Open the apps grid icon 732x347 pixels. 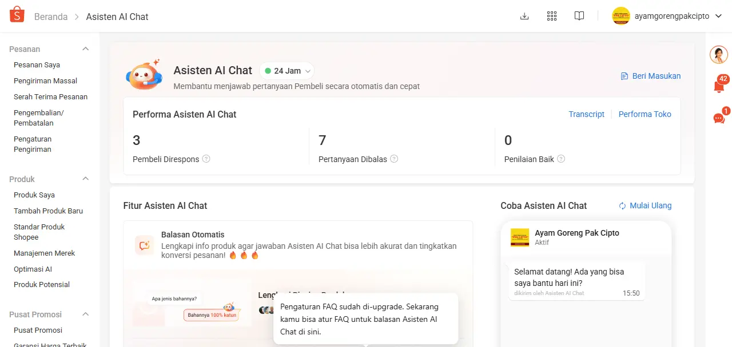pyautogui.click(x=552, y=16)
